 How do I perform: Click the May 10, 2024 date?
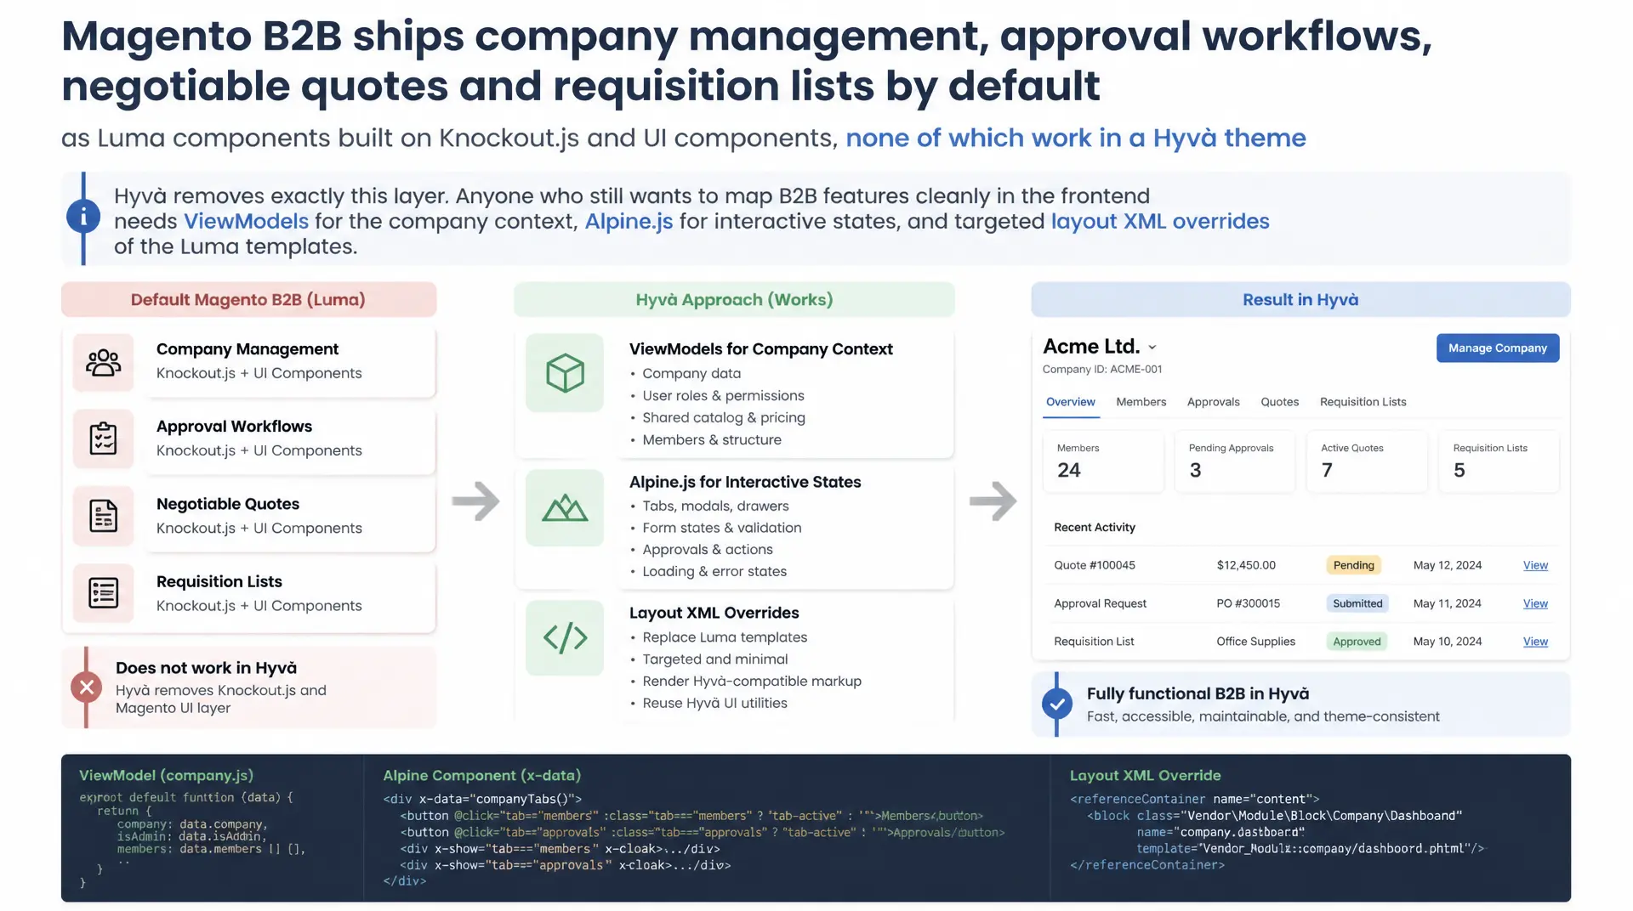pos(1448,642)
